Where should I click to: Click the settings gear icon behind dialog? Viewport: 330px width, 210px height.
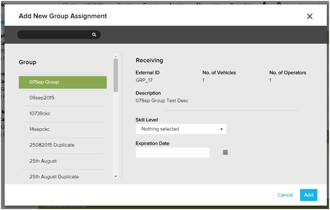point(279,4)
